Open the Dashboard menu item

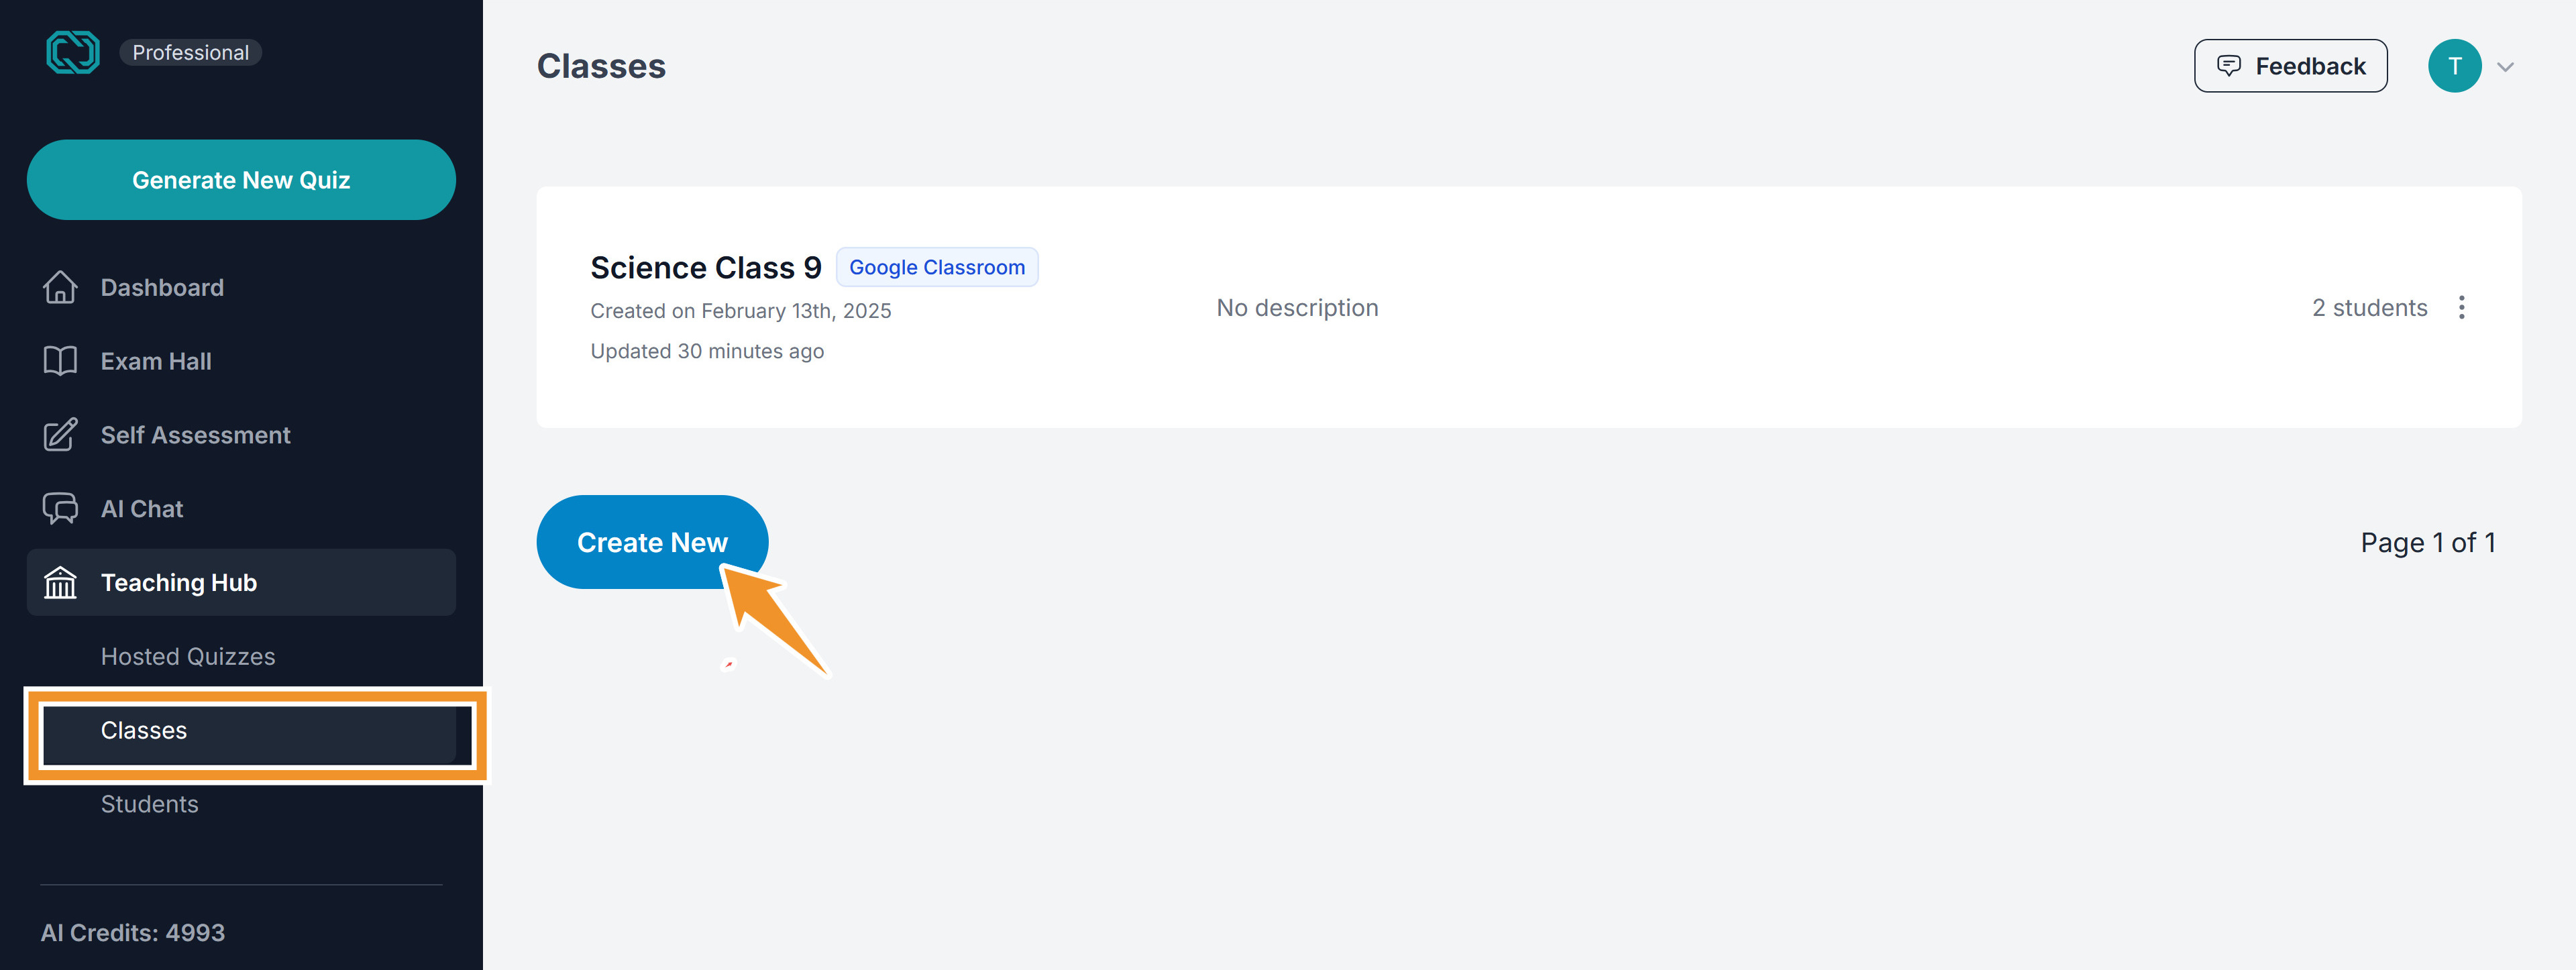tap(241, 288)
